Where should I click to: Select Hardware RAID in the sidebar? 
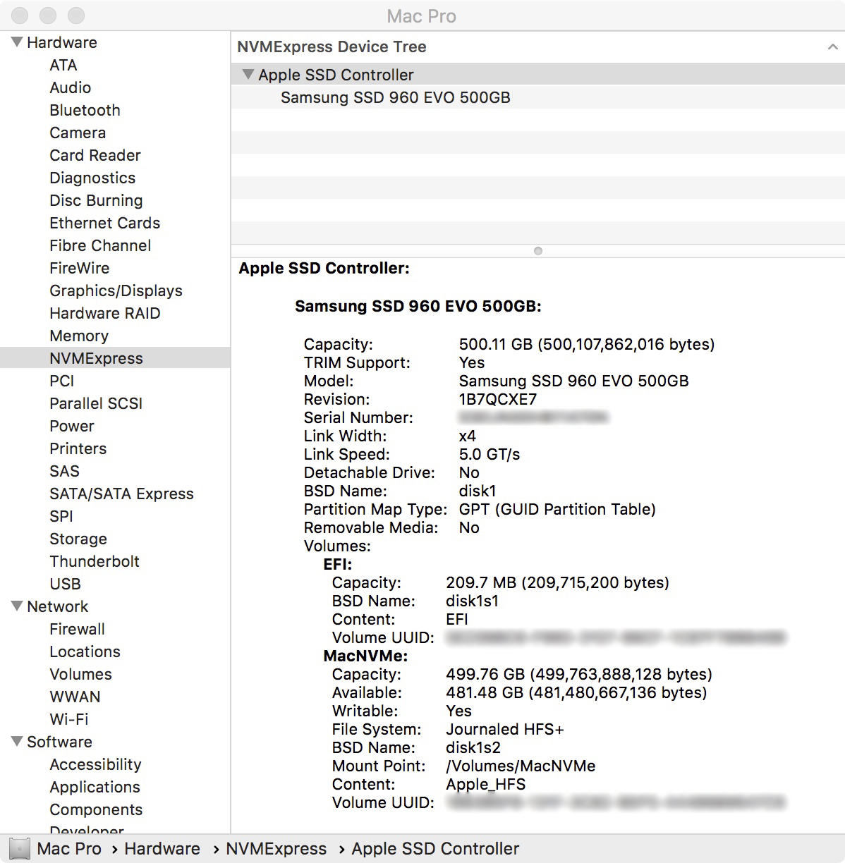click(105, 313)
